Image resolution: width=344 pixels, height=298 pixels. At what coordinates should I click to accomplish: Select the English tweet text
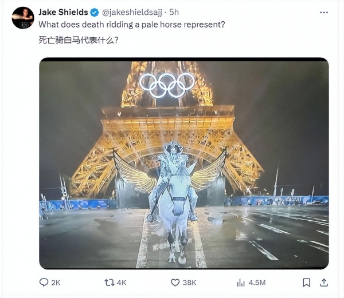coord(132,25)
